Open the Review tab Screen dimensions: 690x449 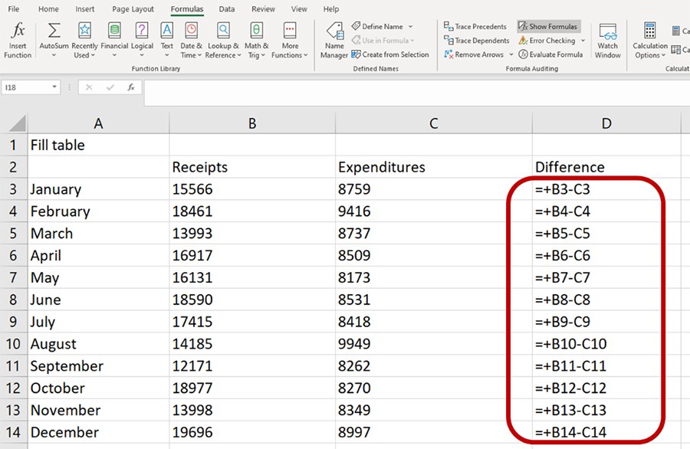(262, 9)
